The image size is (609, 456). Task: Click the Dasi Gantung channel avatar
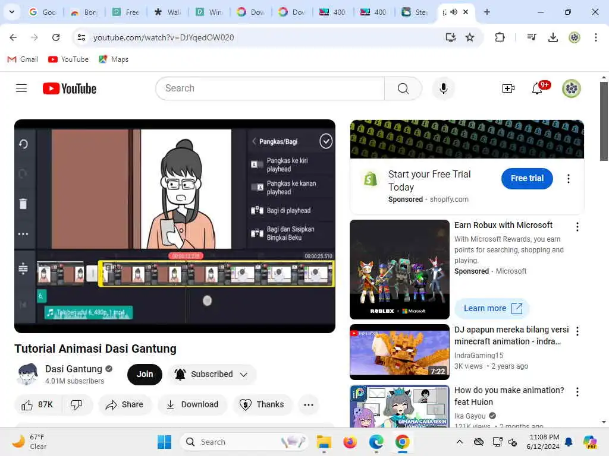pos(27,374)
